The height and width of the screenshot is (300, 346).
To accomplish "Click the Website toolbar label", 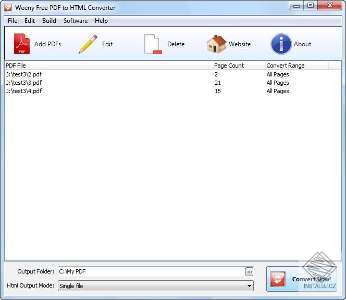I will click(240, 44).
